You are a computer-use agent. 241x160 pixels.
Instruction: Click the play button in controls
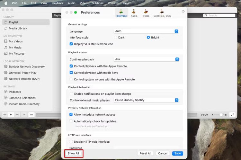(x=11, y=114)
